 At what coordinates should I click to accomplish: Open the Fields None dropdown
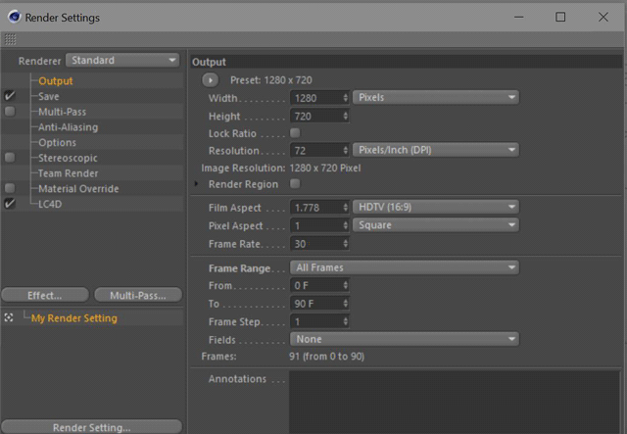coord(405,339)
